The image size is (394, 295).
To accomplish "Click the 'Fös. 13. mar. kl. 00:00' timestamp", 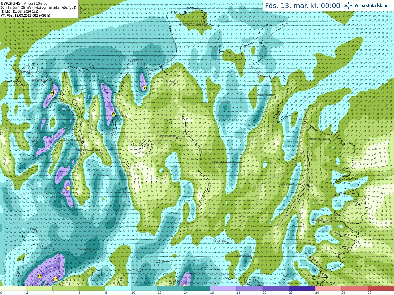I will (x=303, y=6).
